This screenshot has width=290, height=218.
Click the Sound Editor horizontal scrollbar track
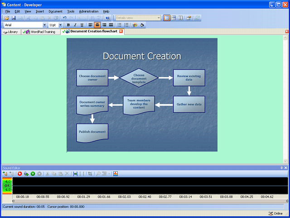click(x=150, y=201)
